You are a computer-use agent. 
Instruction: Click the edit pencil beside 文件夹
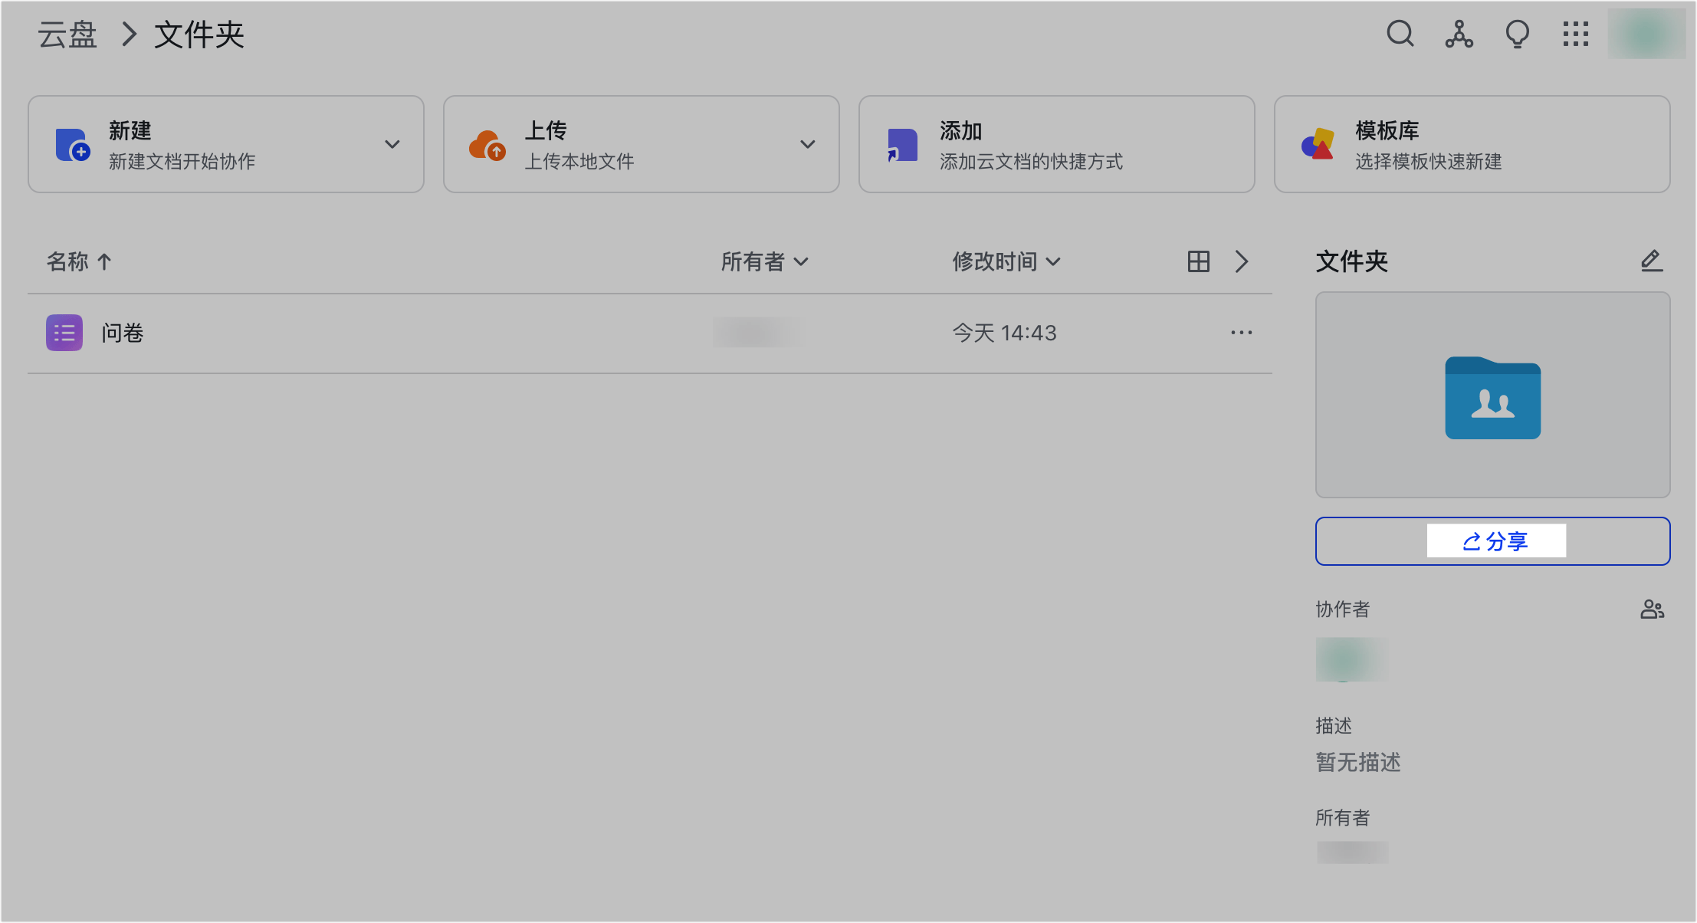pos(1651,261)
